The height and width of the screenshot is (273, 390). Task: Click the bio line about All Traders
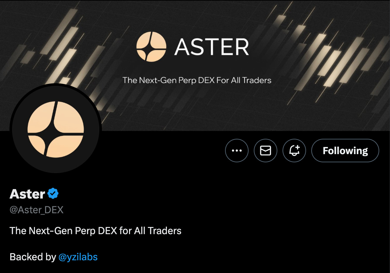tap(95, 231)
